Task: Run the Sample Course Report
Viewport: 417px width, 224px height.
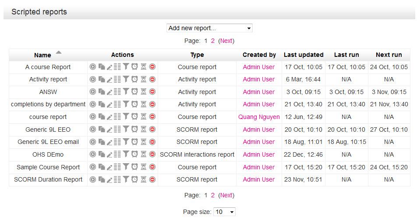Action: click(x=92, y=167)
